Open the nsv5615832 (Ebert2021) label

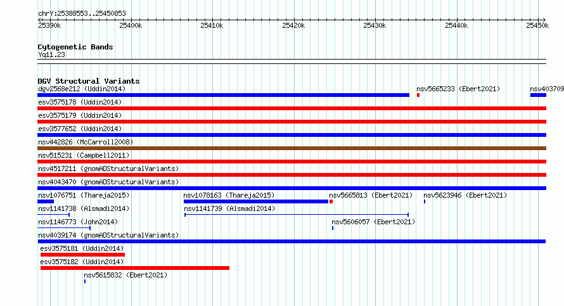pos(125,275)
